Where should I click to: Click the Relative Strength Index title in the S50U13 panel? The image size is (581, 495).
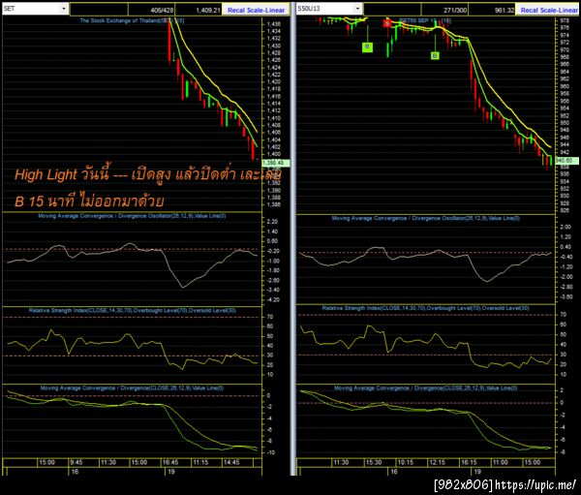point(425,308)
